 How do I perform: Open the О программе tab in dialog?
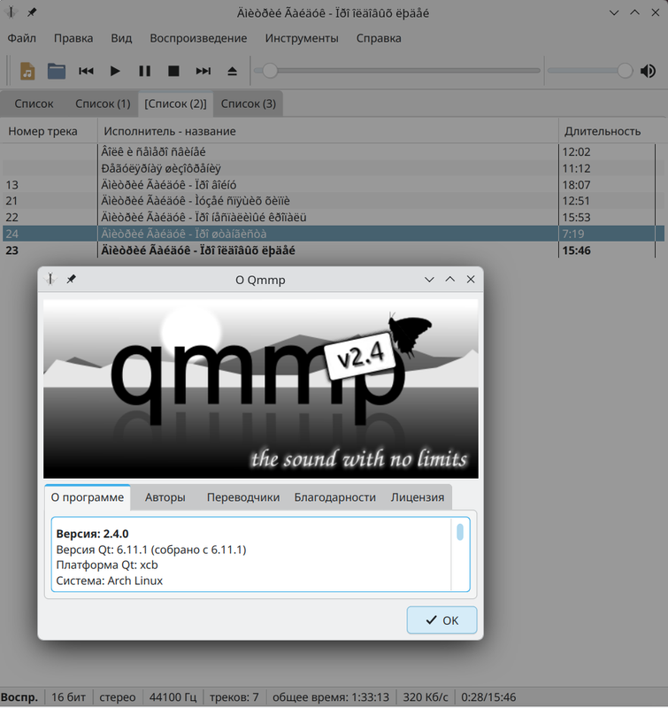click(88, 497)
